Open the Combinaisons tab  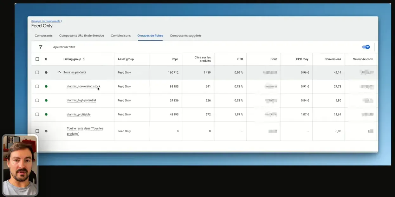click(x=120, y=36)
